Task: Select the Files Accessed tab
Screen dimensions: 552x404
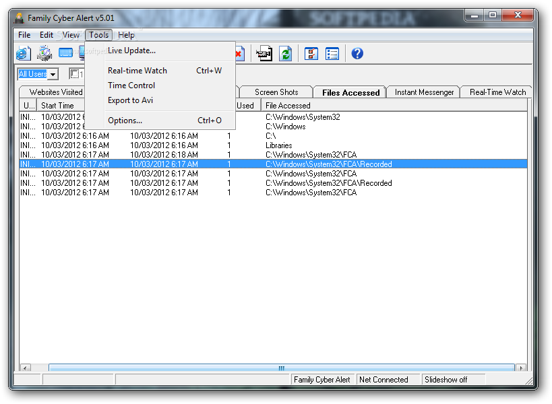Action: pos(350,92)
